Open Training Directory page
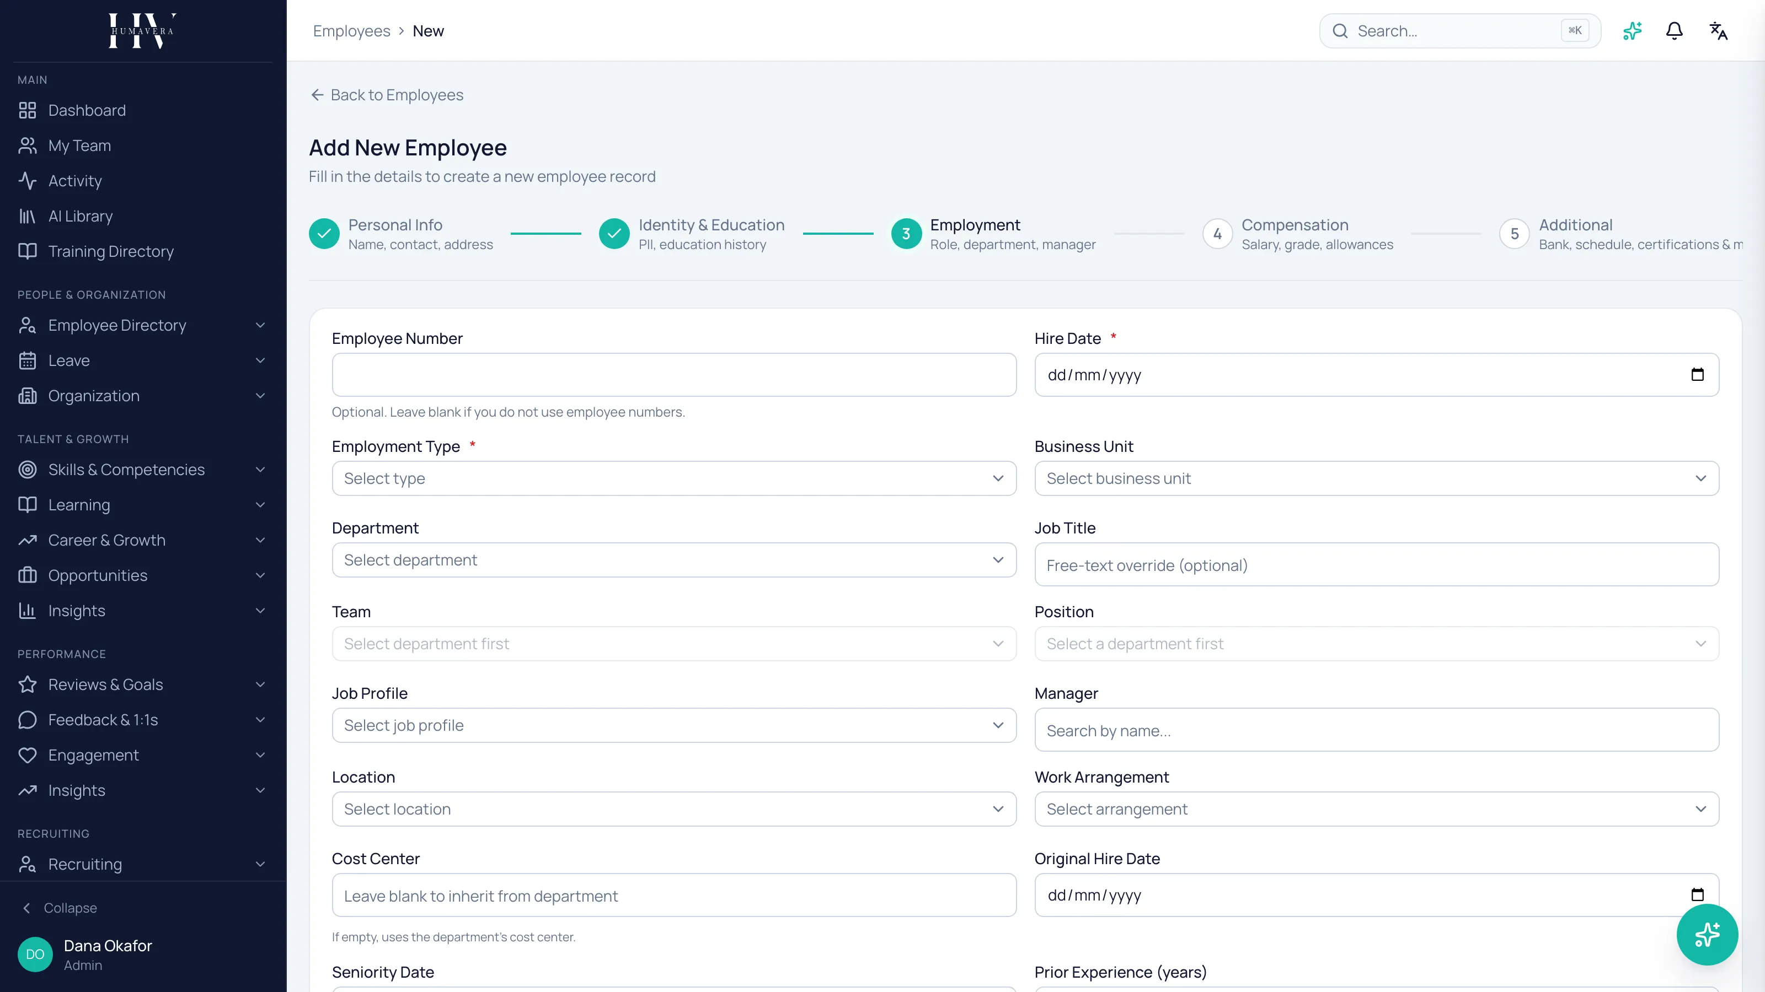1765x992 pixels. [142, 251]
